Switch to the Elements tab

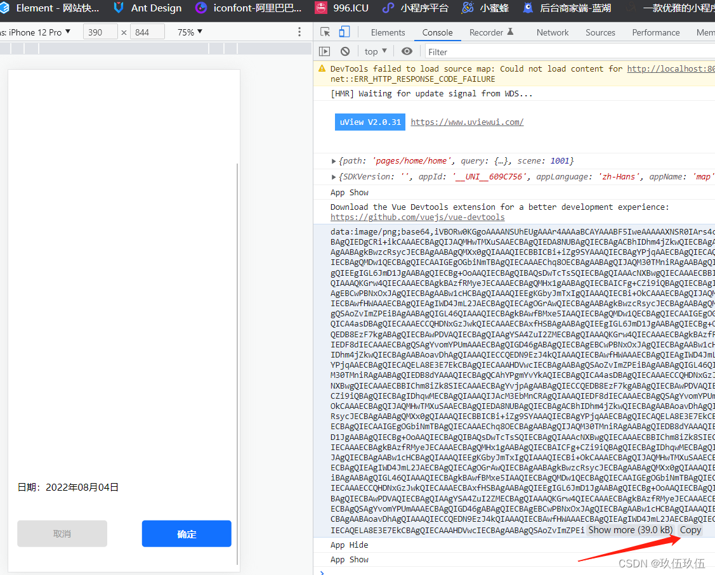click(x=388, y=32)
